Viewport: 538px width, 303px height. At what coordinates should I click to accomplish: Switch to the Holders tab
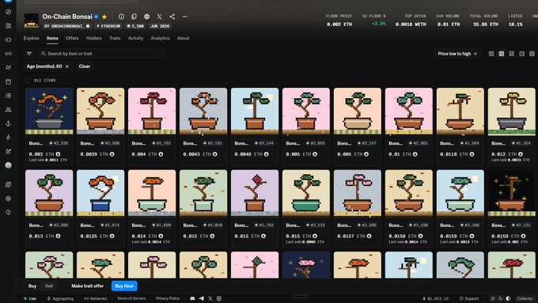[93, 38]
